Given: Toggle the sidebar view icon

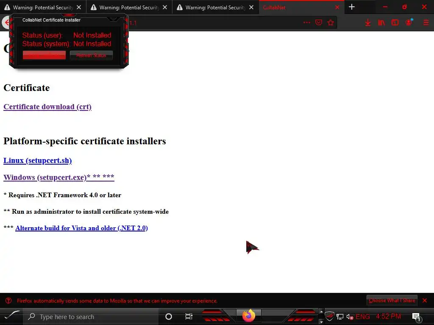Looking at the screenshot, I should point(395,23).
